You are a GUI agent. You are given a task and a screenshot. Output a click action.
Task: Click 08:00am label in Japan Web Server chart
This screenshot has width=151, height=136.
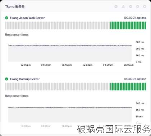point(128,65)
